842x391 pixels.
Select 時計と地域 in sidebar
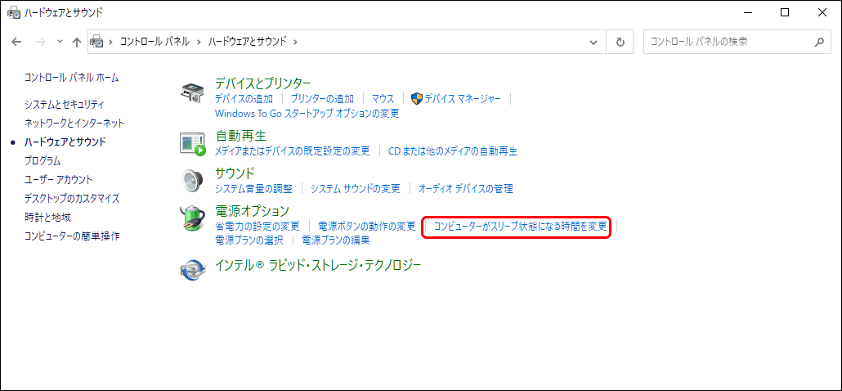point(47,217)
